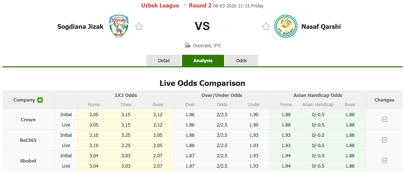Toggle the star next to Nasaf Qarshi
Viewport: 404px width, 172px height.
click(266, 26)
